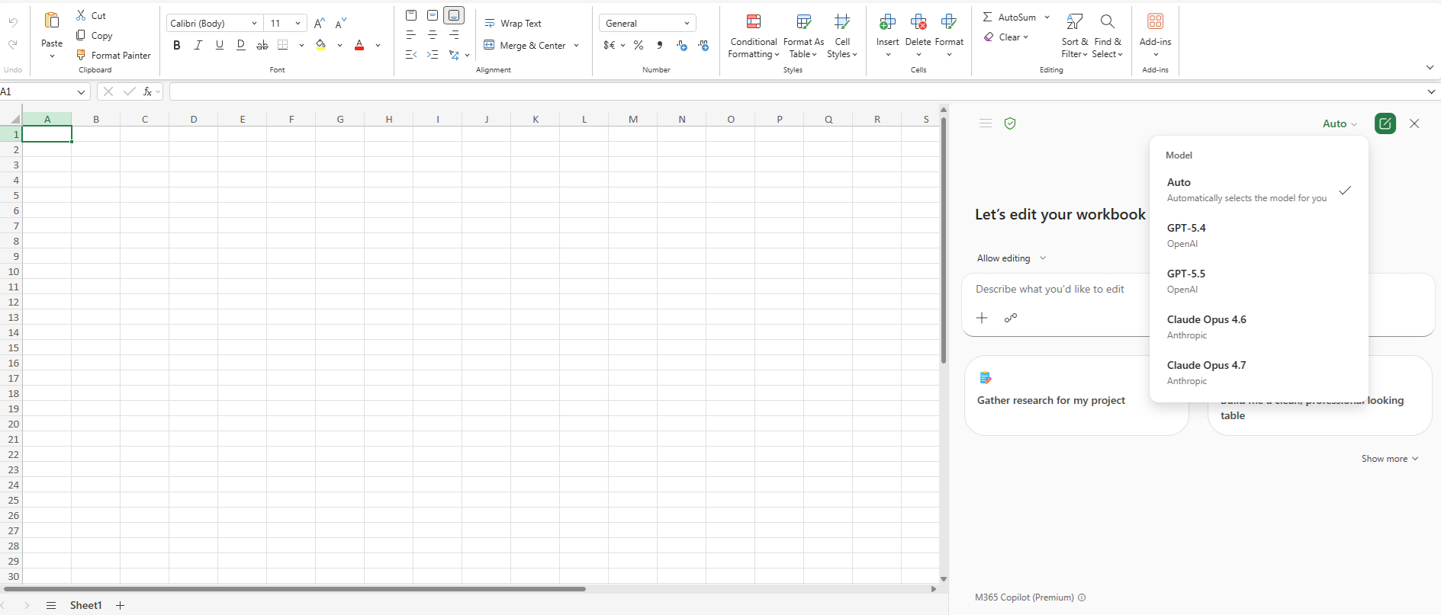Click Gather research for my project card
This screenshot has width=1441, height=615.
click(x=1076, y=396)
